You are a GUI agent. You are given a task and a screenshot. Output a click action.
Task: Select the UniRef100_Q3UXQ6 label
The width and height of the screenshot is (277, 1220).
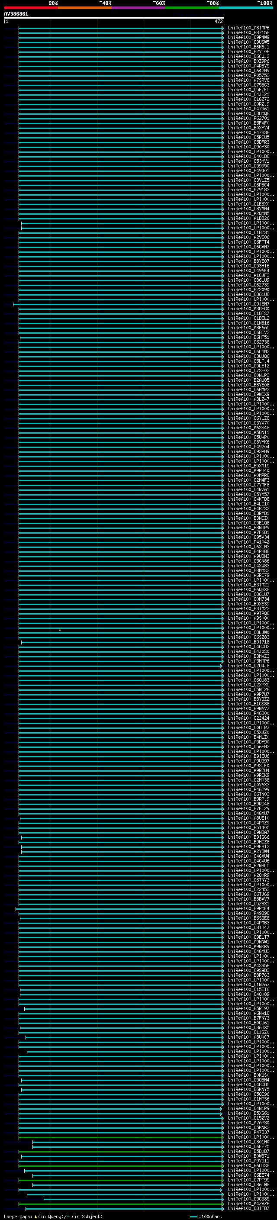coord(248,114)
